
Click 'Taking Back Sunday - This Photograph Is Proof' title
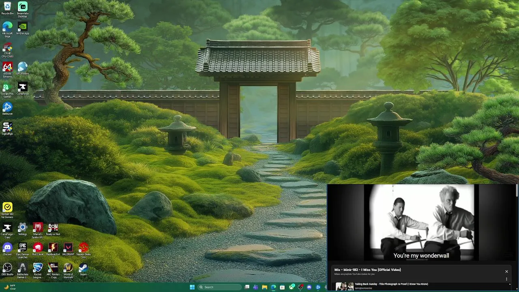(391, 284)
